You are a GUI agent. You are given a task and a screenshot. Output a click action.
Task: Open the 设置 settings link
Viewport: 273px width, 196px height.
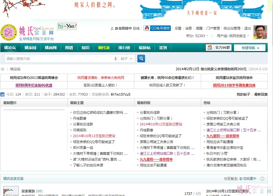pyautogui.click(x=178, y=28)
